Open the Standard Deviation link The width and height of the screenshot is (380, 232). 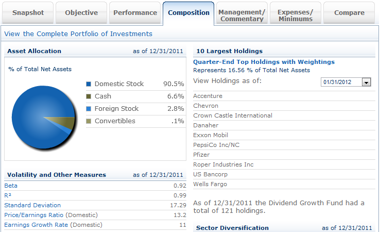(32, 205)
